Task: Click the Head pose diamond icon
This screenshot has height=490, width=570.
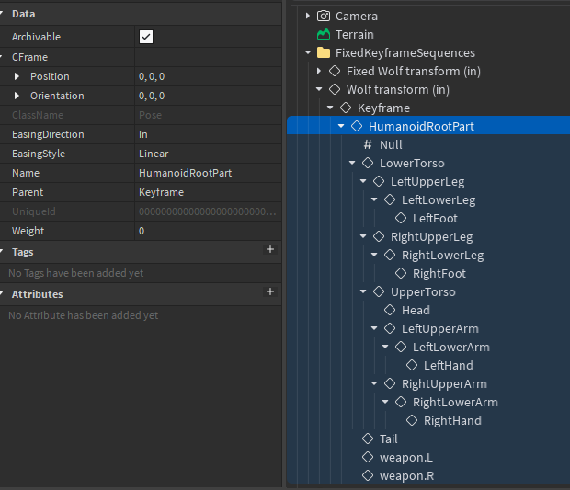Action: coord(390,310)
